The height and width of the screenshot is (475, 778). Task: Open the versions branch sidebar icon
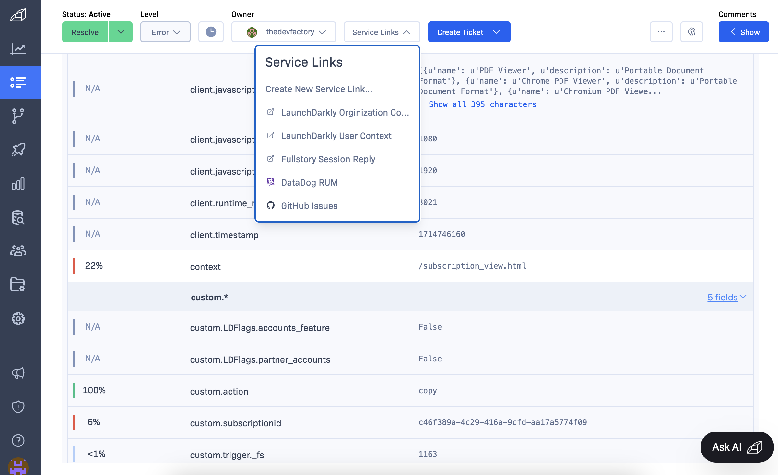(x=18, y=116)
